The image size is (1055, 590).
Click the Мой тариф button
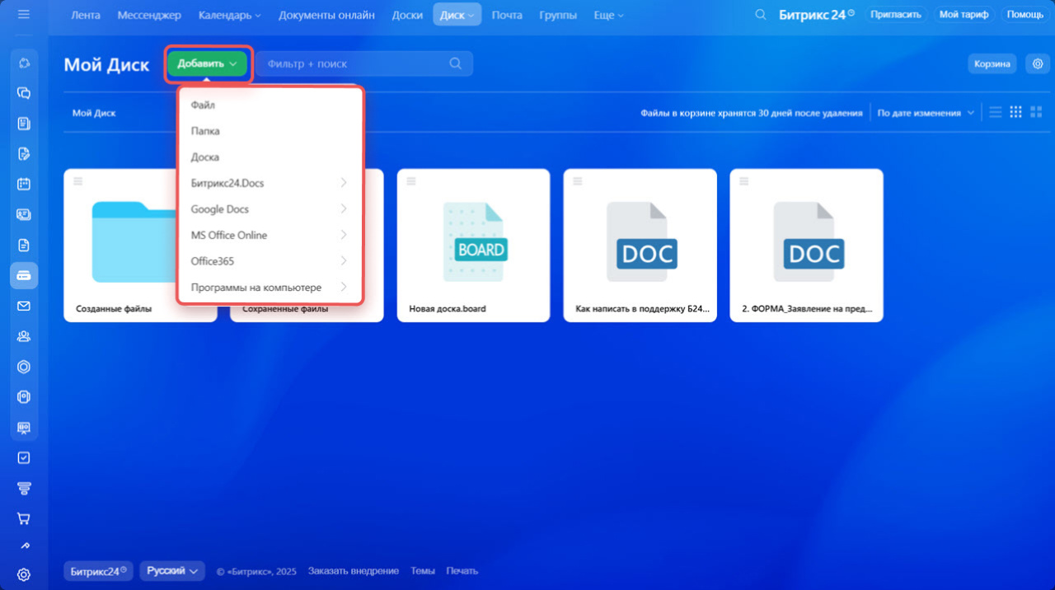(x=964, y=15)
